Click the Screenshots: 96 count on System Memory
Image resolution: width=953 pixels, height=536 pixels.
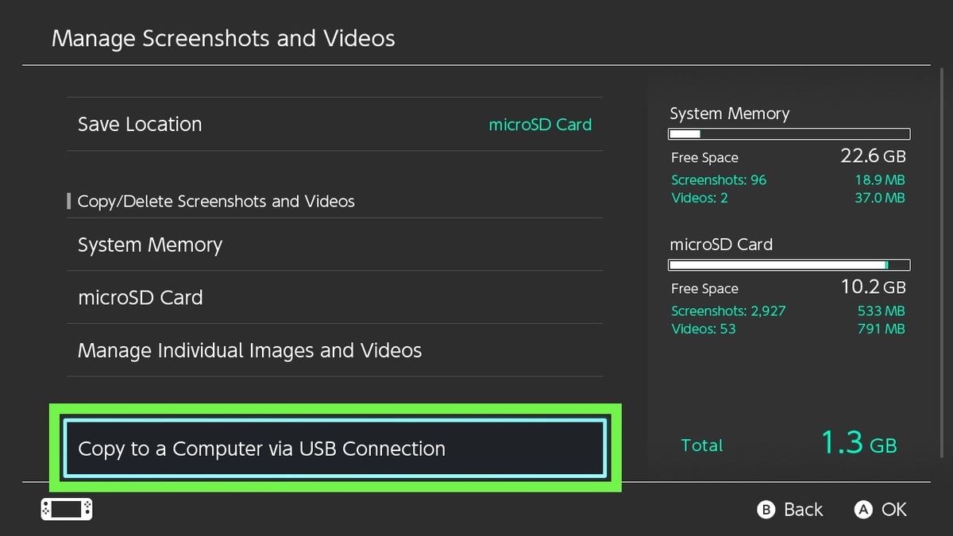719,180
